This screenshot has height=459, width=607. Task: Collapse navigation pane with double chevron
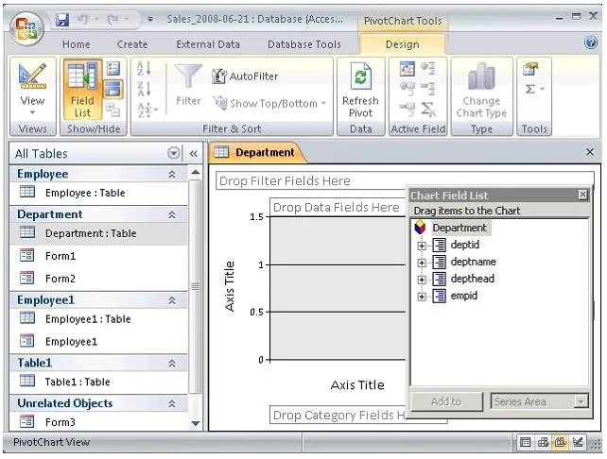coord(194,154)
